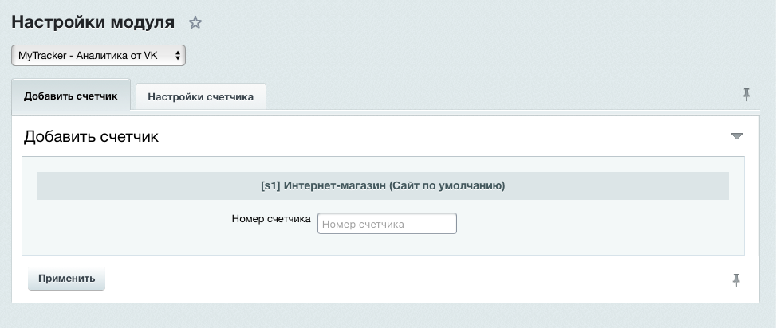Click the up-down arrows on module selector
Viewport: 776px width, 328px height.
tap(177, 55)
